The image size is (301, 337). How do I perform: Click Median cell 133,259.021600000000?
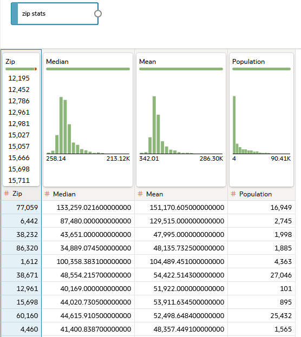88,207
